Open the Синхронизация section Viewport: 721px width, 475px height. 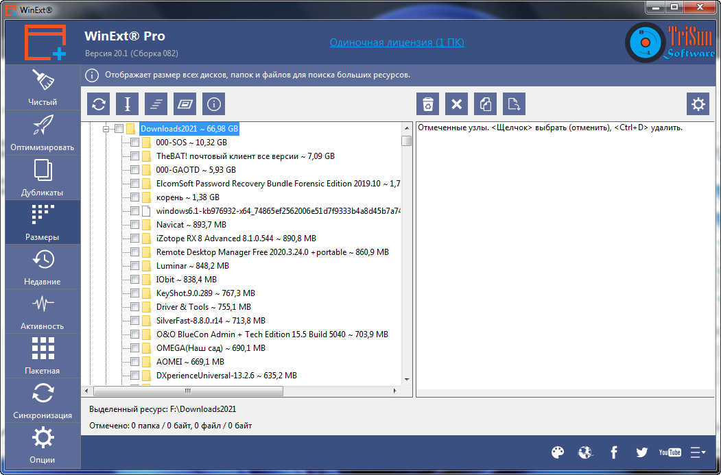43,400
